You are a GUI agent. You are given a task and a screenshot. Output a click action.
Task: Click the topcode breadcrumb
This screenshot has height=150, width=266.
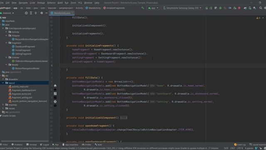[52, 8]
